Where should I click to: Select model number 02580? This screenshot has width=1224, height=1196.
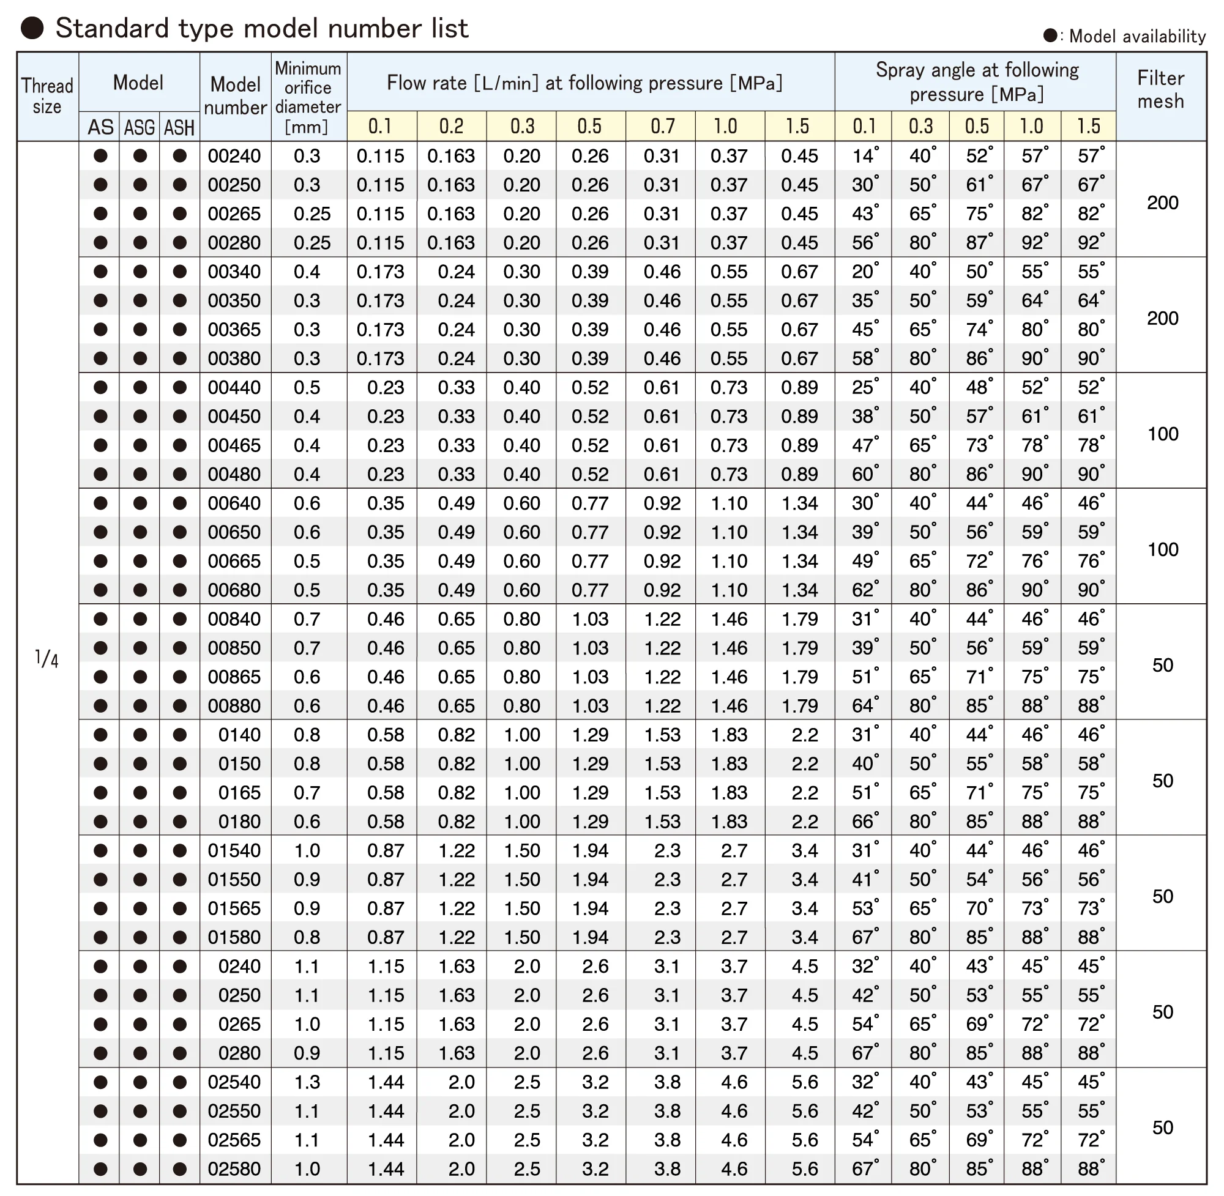(234, 1168)
